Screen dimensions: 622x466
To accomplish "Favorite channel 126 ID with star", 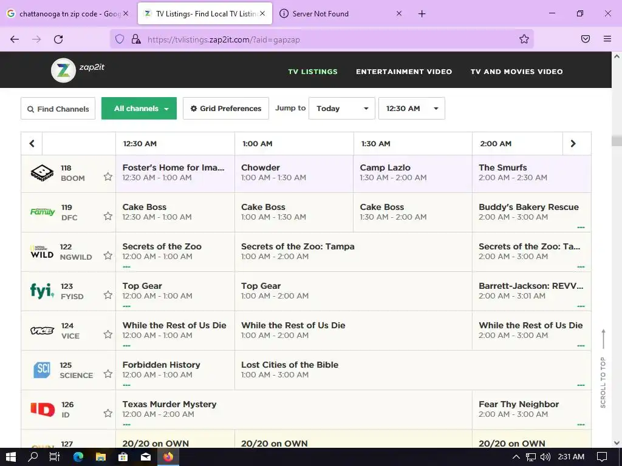I will pos(108,413).
